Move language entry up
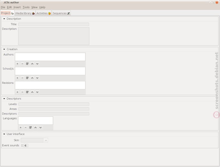This screenshot has width=220, height=167. 35,127
